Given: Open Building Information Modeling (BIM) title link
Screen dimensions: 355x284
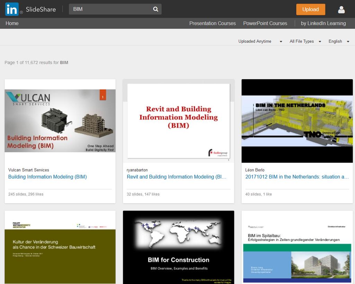Looking at the screenshot, I should (47, 177).
